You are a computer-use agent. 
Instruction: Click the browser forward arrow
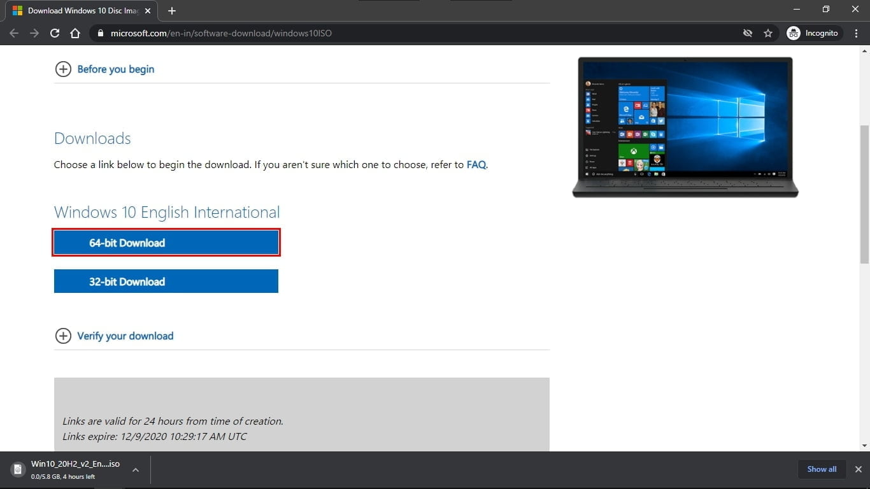pos(34,33)
